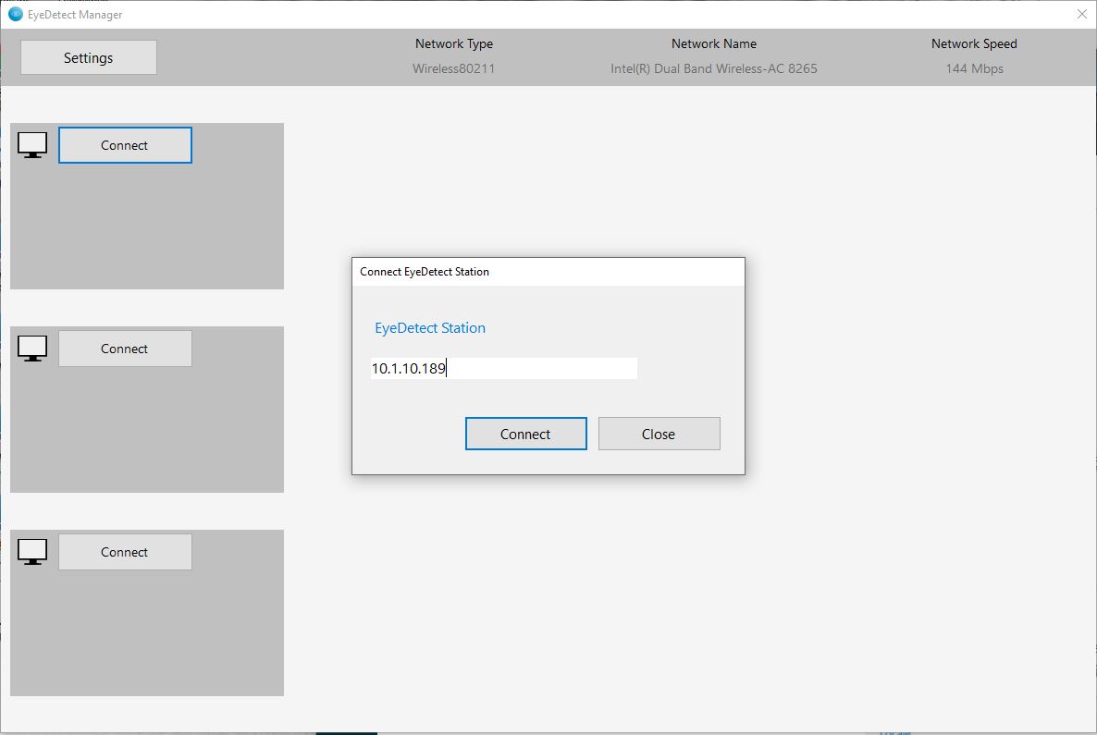Select the EyeDetect Station label in the dialog
The image size is (1097, 735).
(x=429, y=328)
